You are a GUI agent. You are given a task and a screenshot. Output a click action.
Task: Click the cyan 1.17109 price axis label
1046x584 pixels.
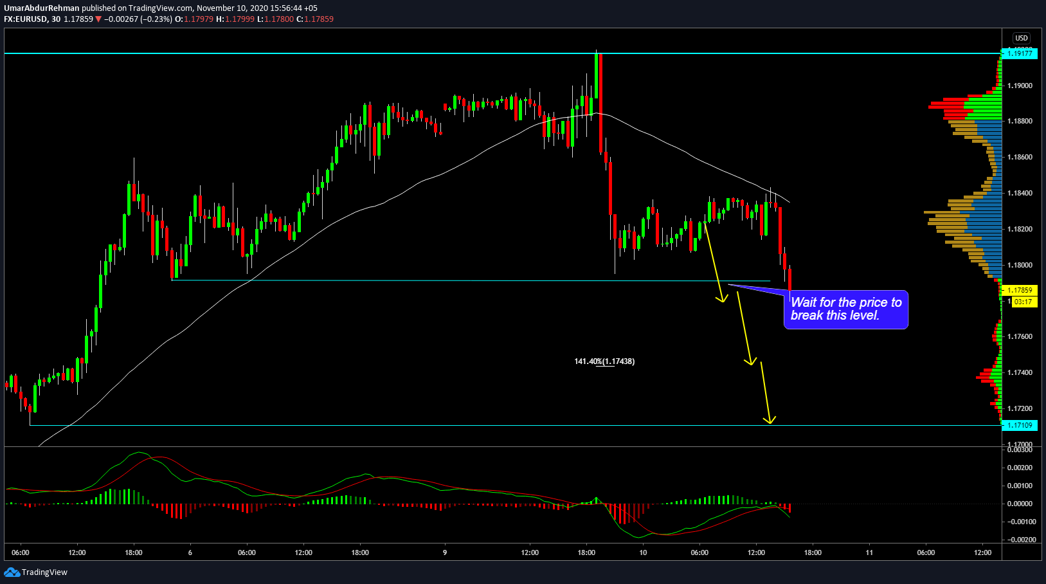[1020, 425]
